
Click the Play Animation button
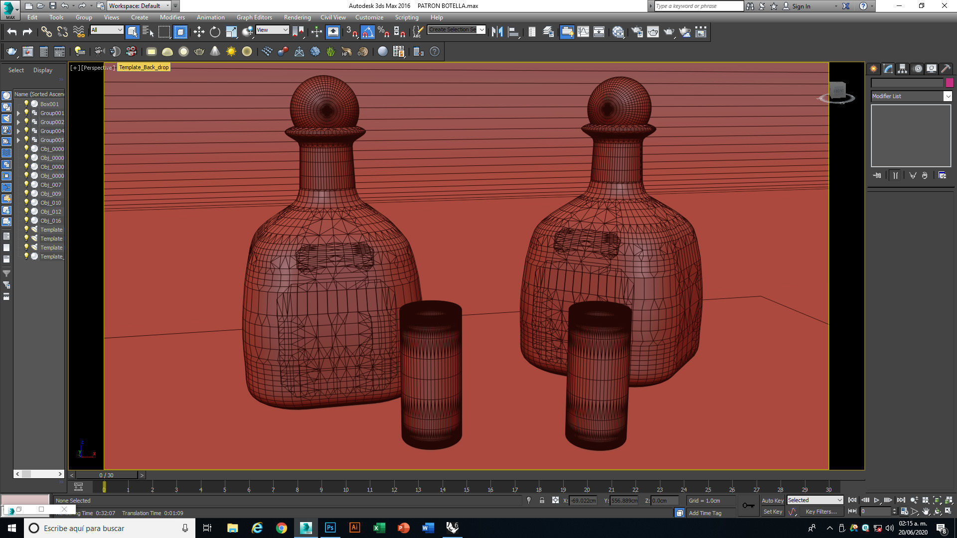coord(877,500)
